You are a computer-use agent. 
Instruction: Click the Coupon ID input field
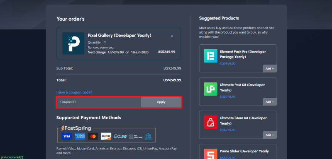[99, 102]
